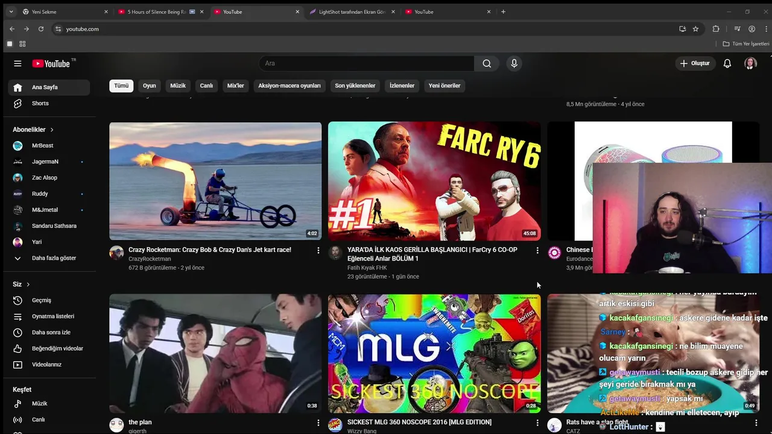
Task: Switch to LightShot browser tab
Action: (352, 11)
